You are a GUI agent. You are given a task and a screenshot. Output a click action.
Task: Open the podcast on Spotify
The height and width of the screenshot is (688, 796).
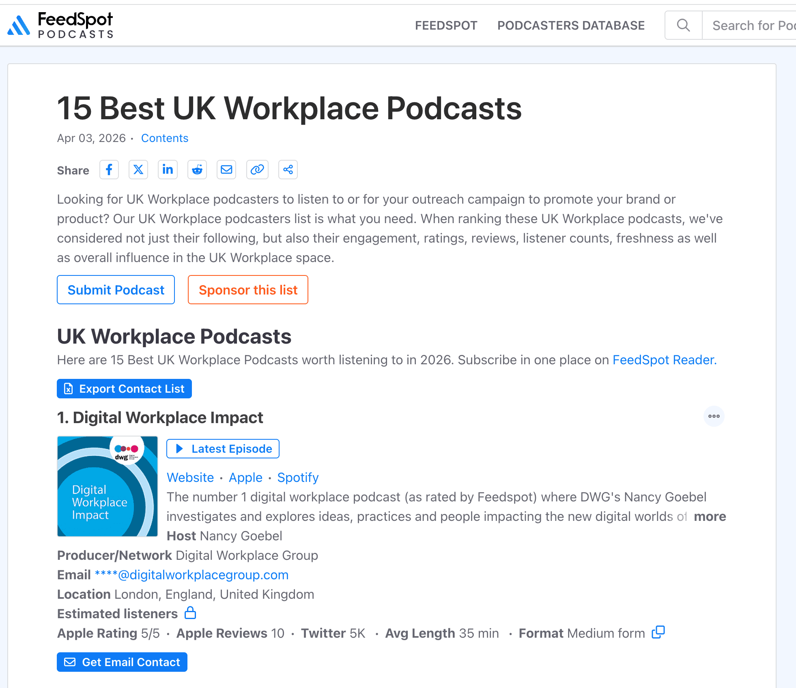298,477
